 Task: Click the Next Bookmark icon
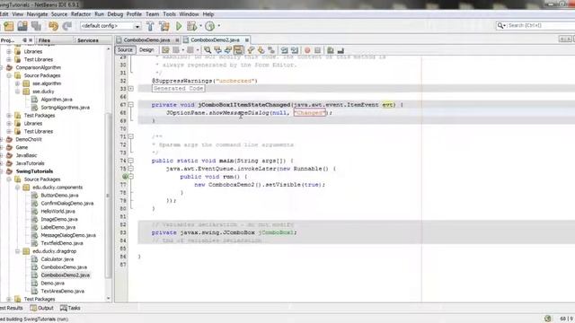261,50
